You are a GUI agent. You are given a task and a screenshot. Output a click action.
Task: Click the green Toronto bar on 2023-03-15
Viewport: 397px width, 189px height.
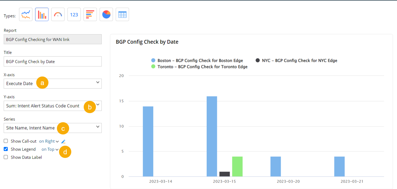point(237,166)
